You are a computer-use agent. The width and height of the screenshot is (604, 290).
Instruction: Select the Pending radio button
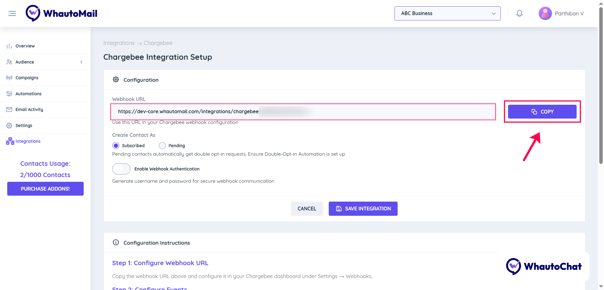(x=162, y=145)
